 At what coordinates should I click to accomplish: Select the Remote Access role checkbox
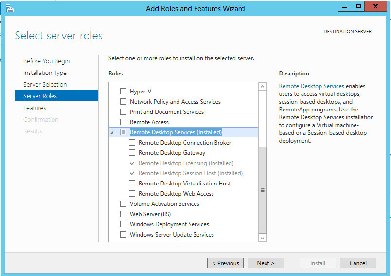coord(123,122)
